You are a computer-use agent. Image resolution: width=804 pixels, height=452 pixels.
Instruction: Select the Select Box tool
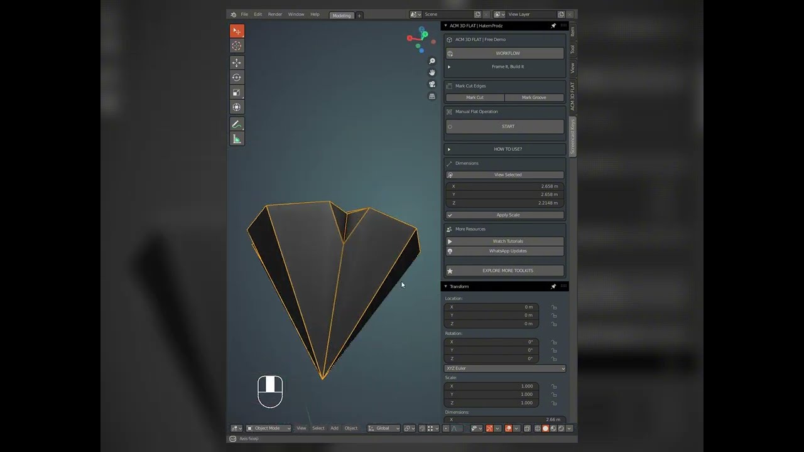(237, 31)
